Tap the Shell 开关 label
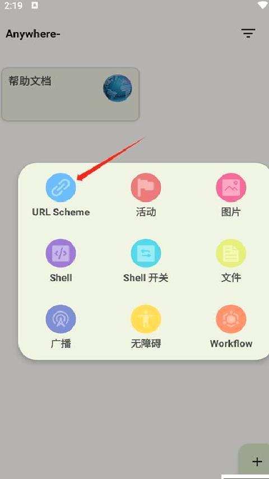The image size is (269, 479). [146, 278]
